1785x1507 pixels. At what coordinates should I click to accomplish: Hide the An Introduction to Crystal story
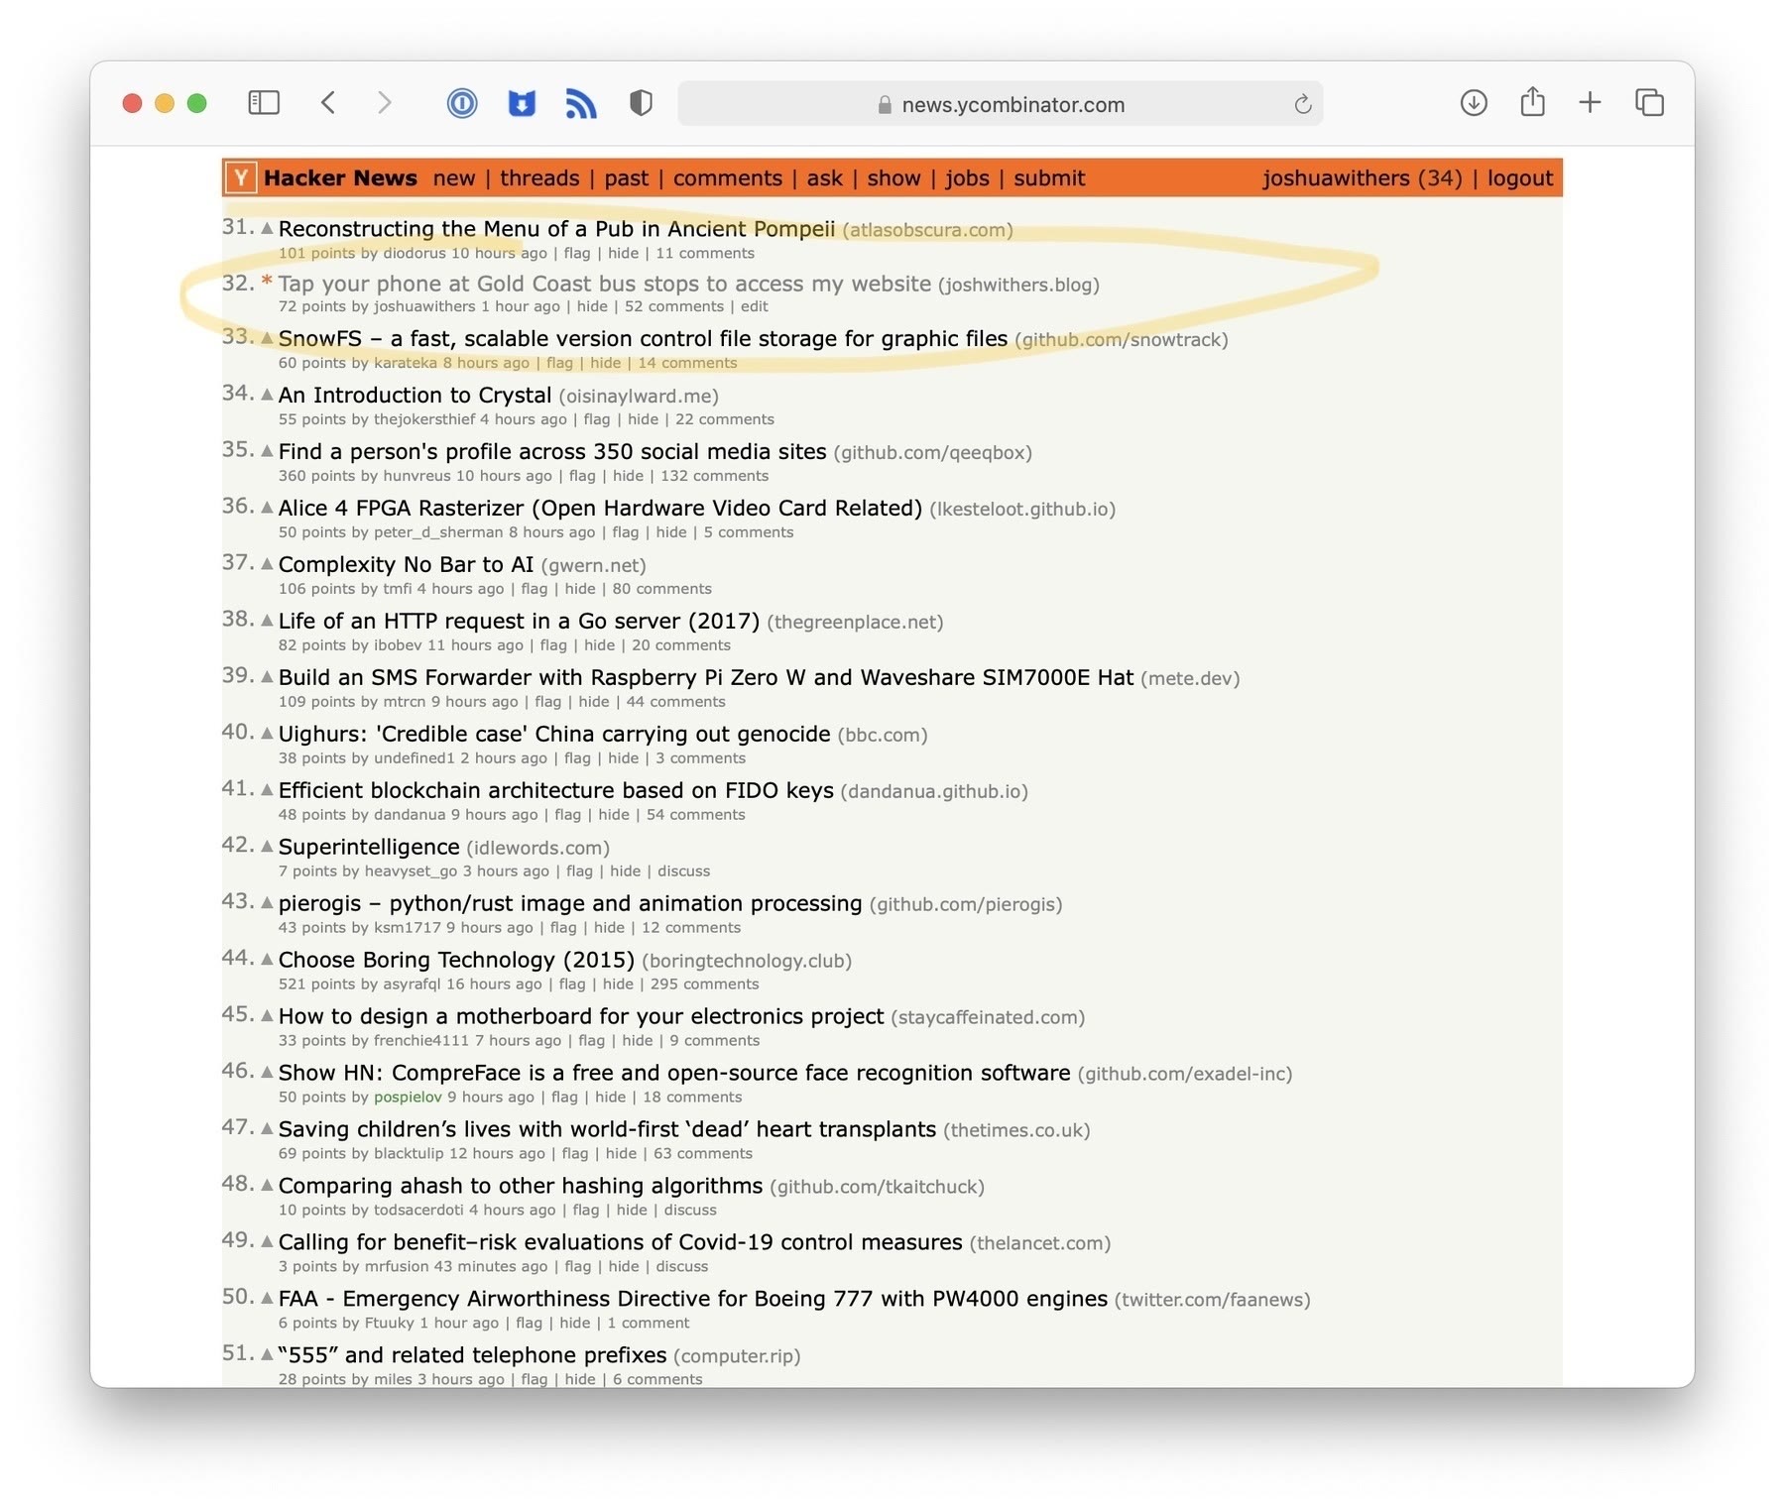coord(643,419)
